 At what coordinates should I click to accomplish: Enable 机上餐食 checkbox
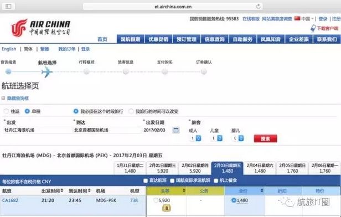pyautogui.click(x=216, y=180)
